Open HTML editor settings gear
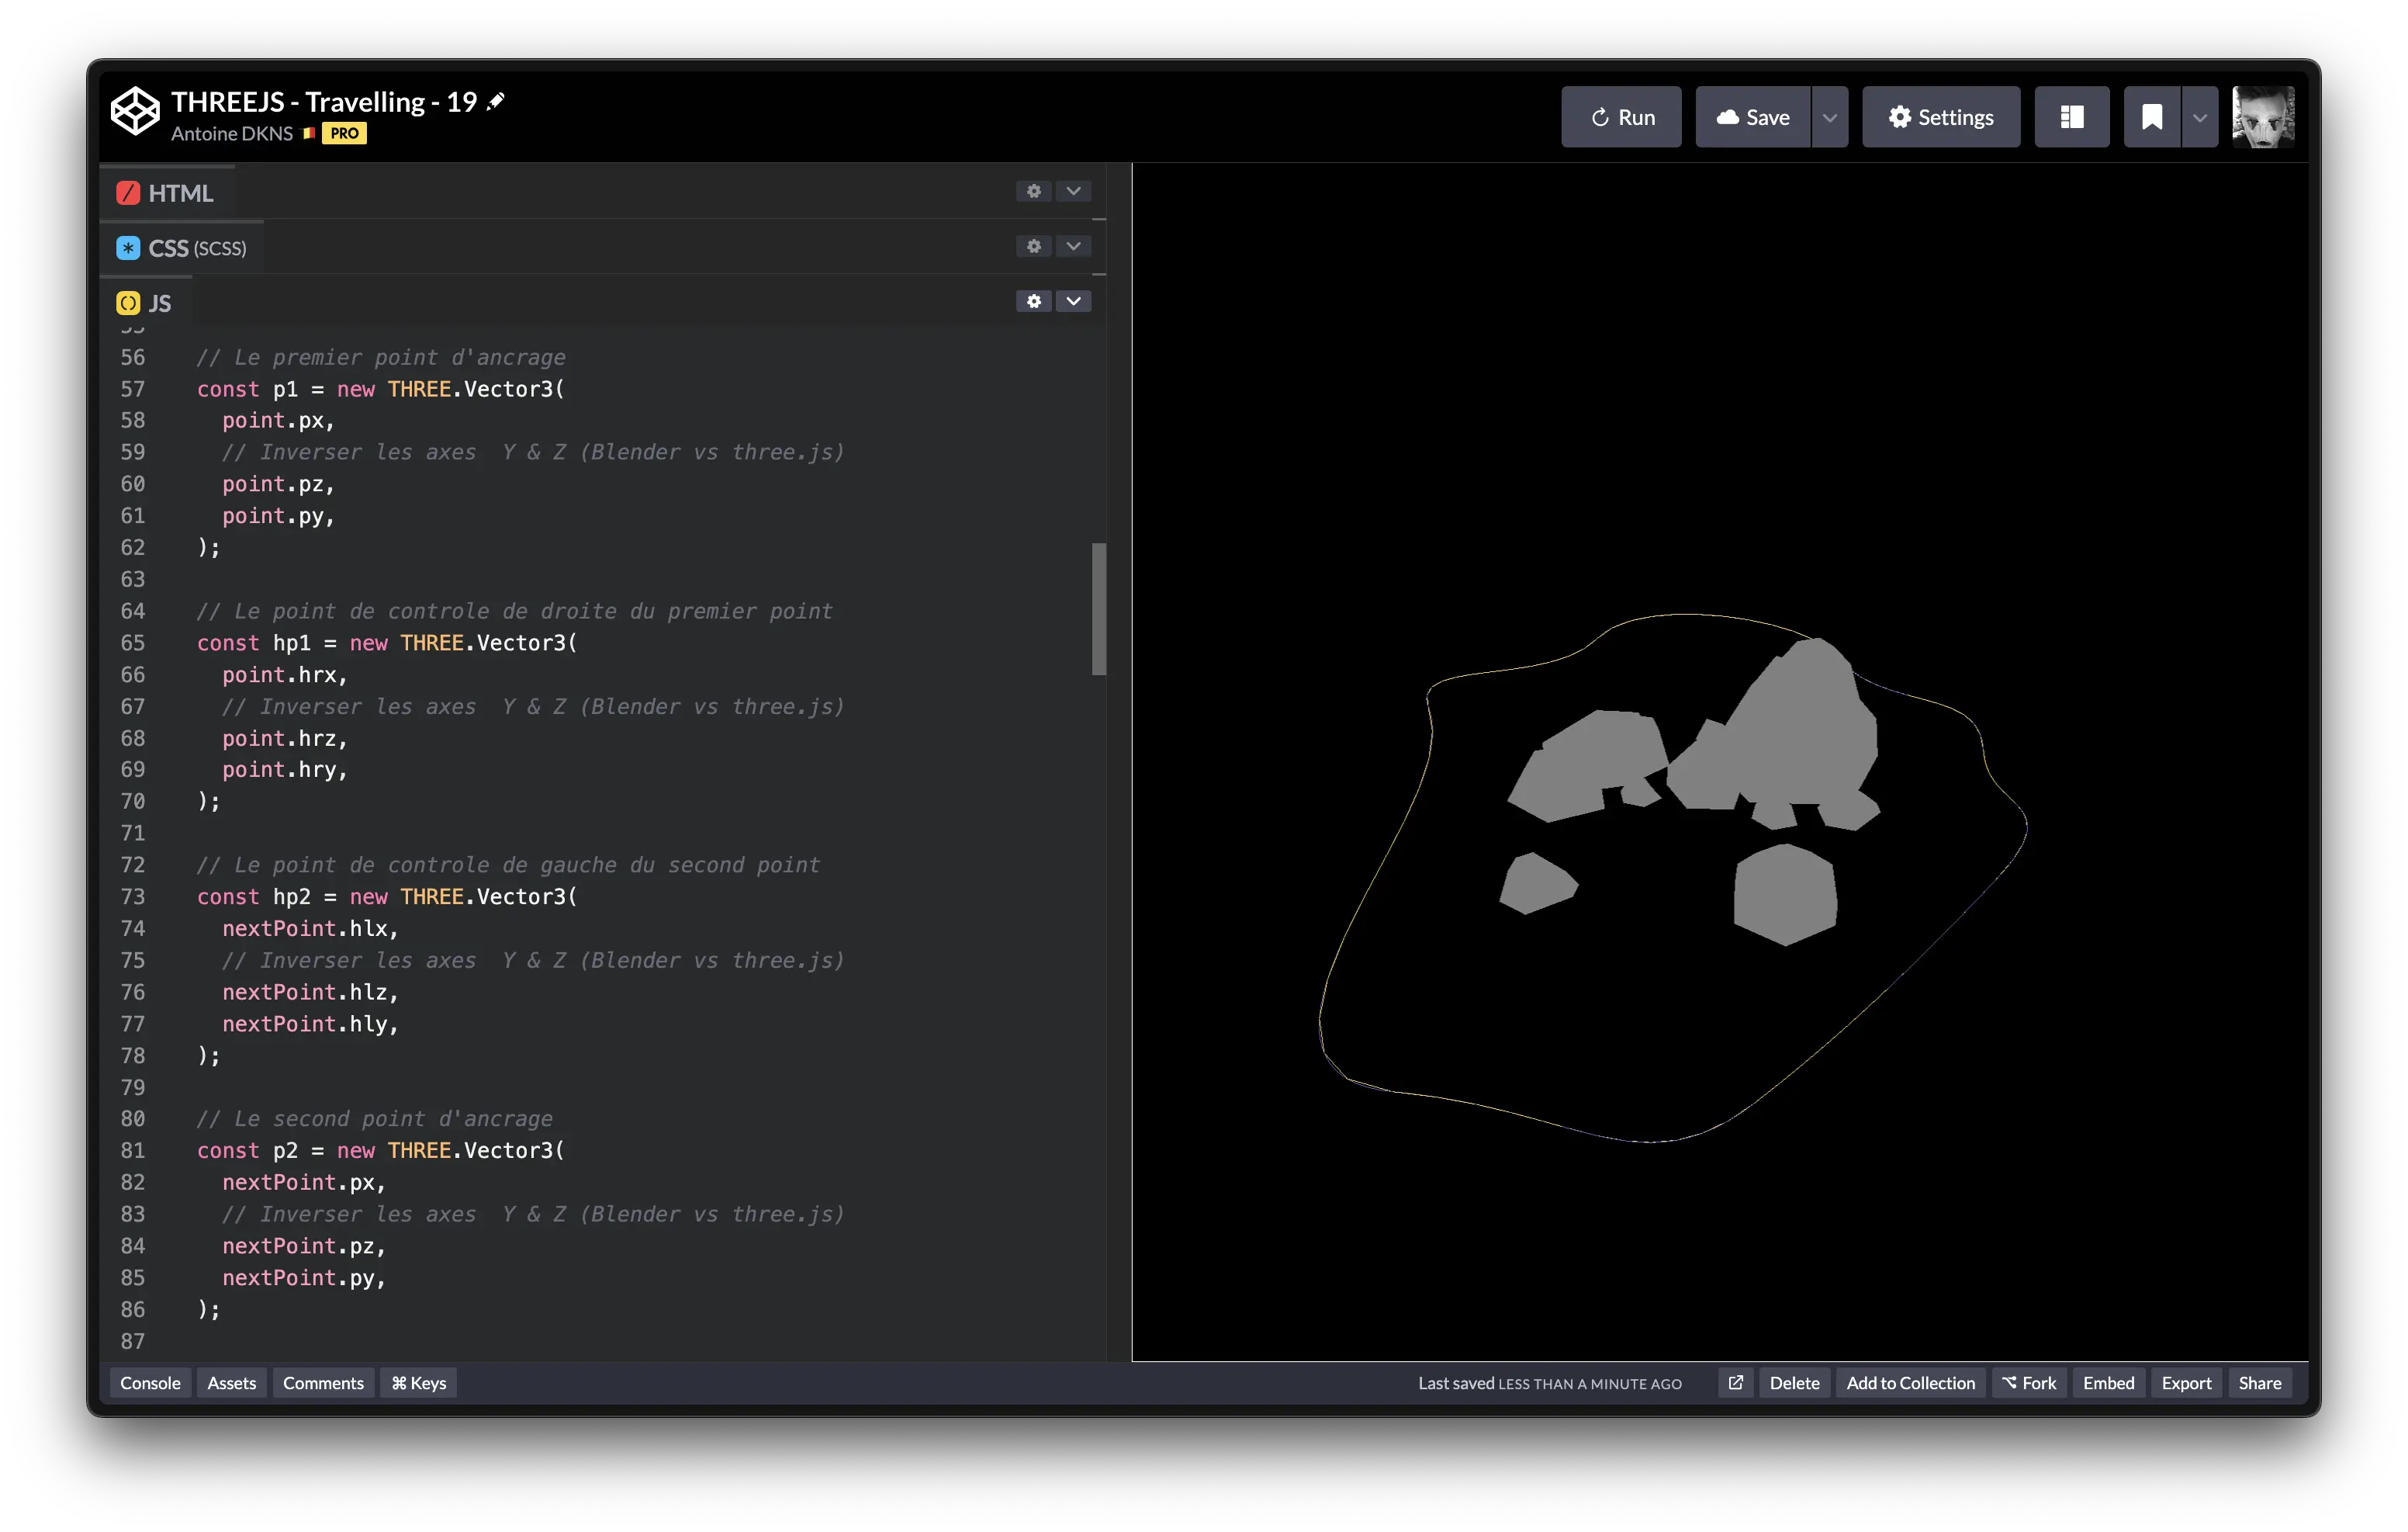The width and height of the screenshot is (2408, 1532). click(1033, 191)
